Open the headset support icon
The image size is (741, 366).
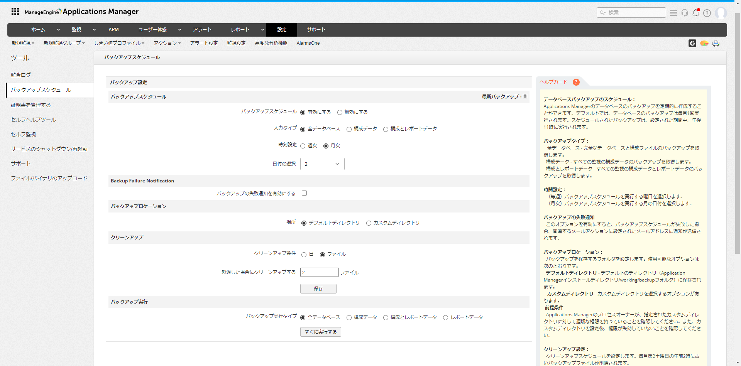tap(685, 13)
